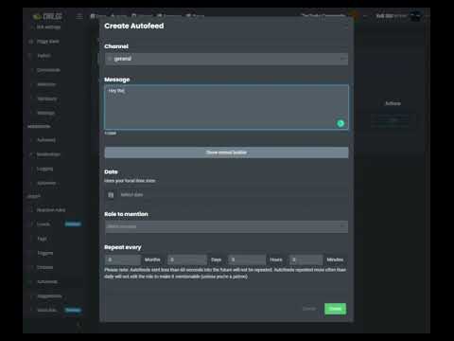Open the Channel dropdown showing general
This screenshot has width=454, height=341.
point(226,59)
